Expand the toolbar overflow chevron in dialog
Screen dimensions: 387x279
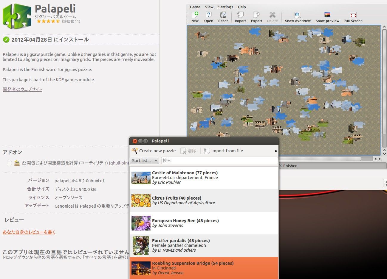click(276, 151)
